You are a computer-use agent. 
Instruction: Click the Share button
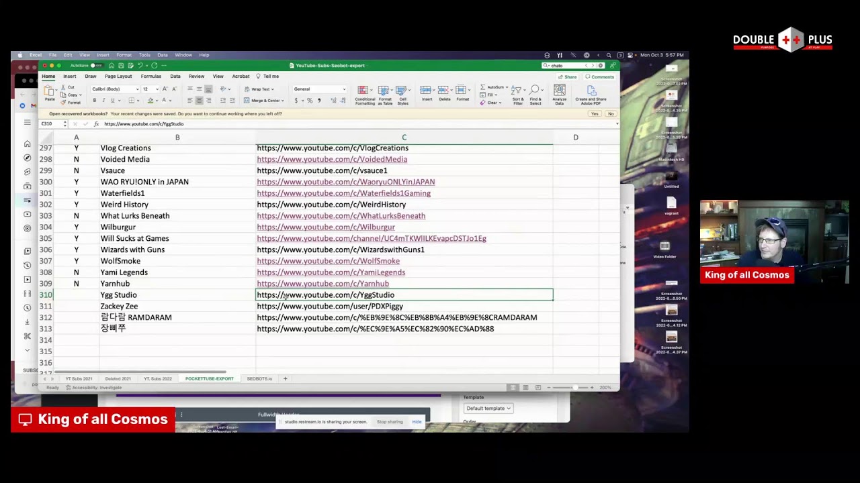point(568,76)
